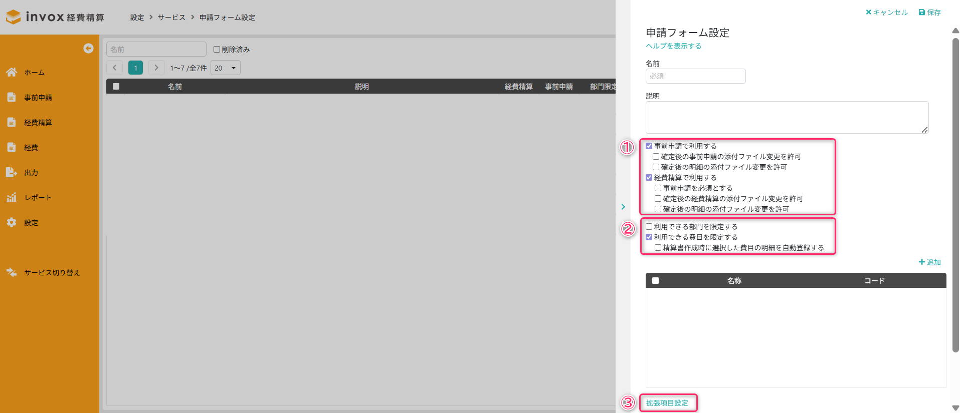Screen dimensions: 960x413
Task: Uncheck 事前申請で利用する checkbox
Action: click(649, 146)
